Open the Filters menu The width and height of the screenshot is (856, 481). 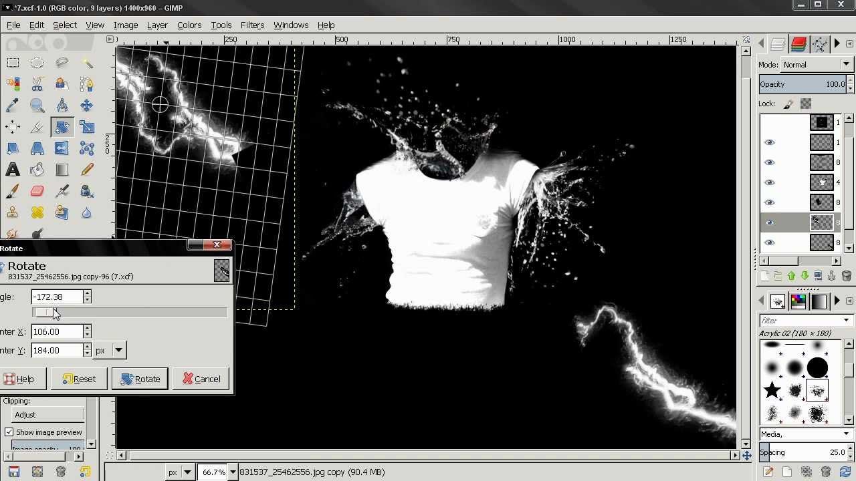(252, 25)
